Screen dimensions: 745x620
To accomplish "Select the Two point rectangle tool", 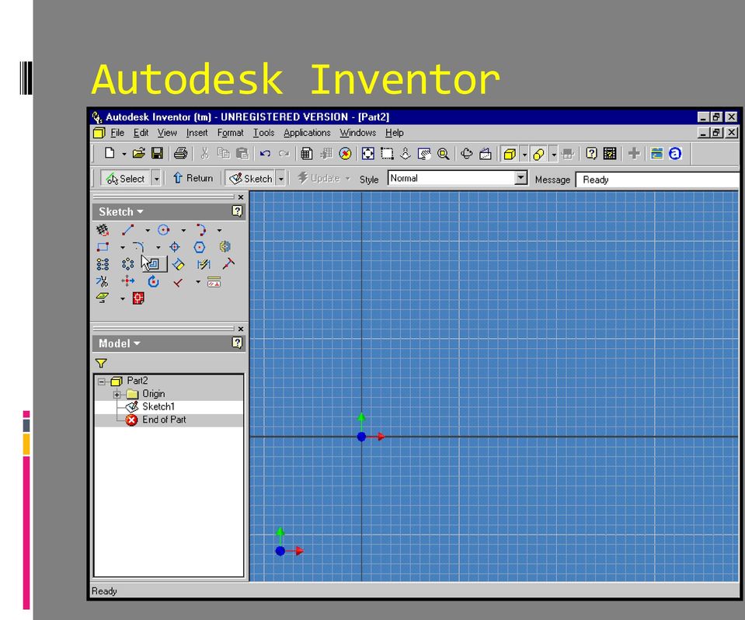I will (x=103, y=247).
